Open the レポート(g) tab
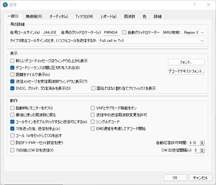 109,17
